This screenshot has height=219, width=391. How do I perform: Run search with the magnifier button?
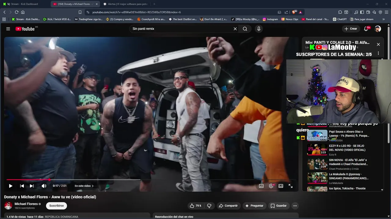click(245, 29)
